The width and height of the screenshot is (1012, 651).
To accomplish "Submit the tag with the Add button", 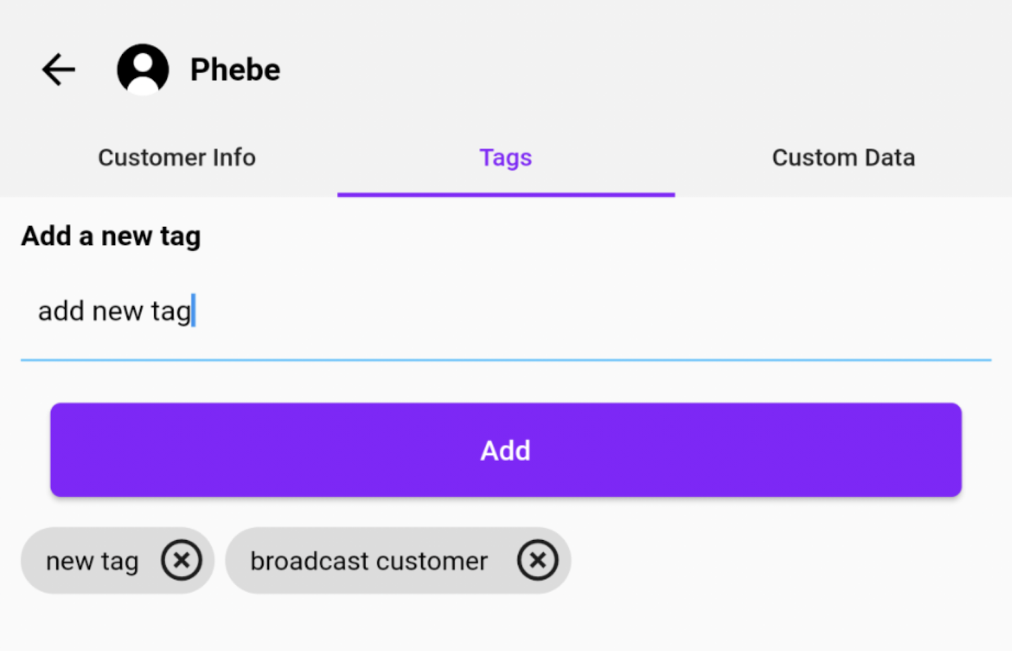I will click(505, 450).
